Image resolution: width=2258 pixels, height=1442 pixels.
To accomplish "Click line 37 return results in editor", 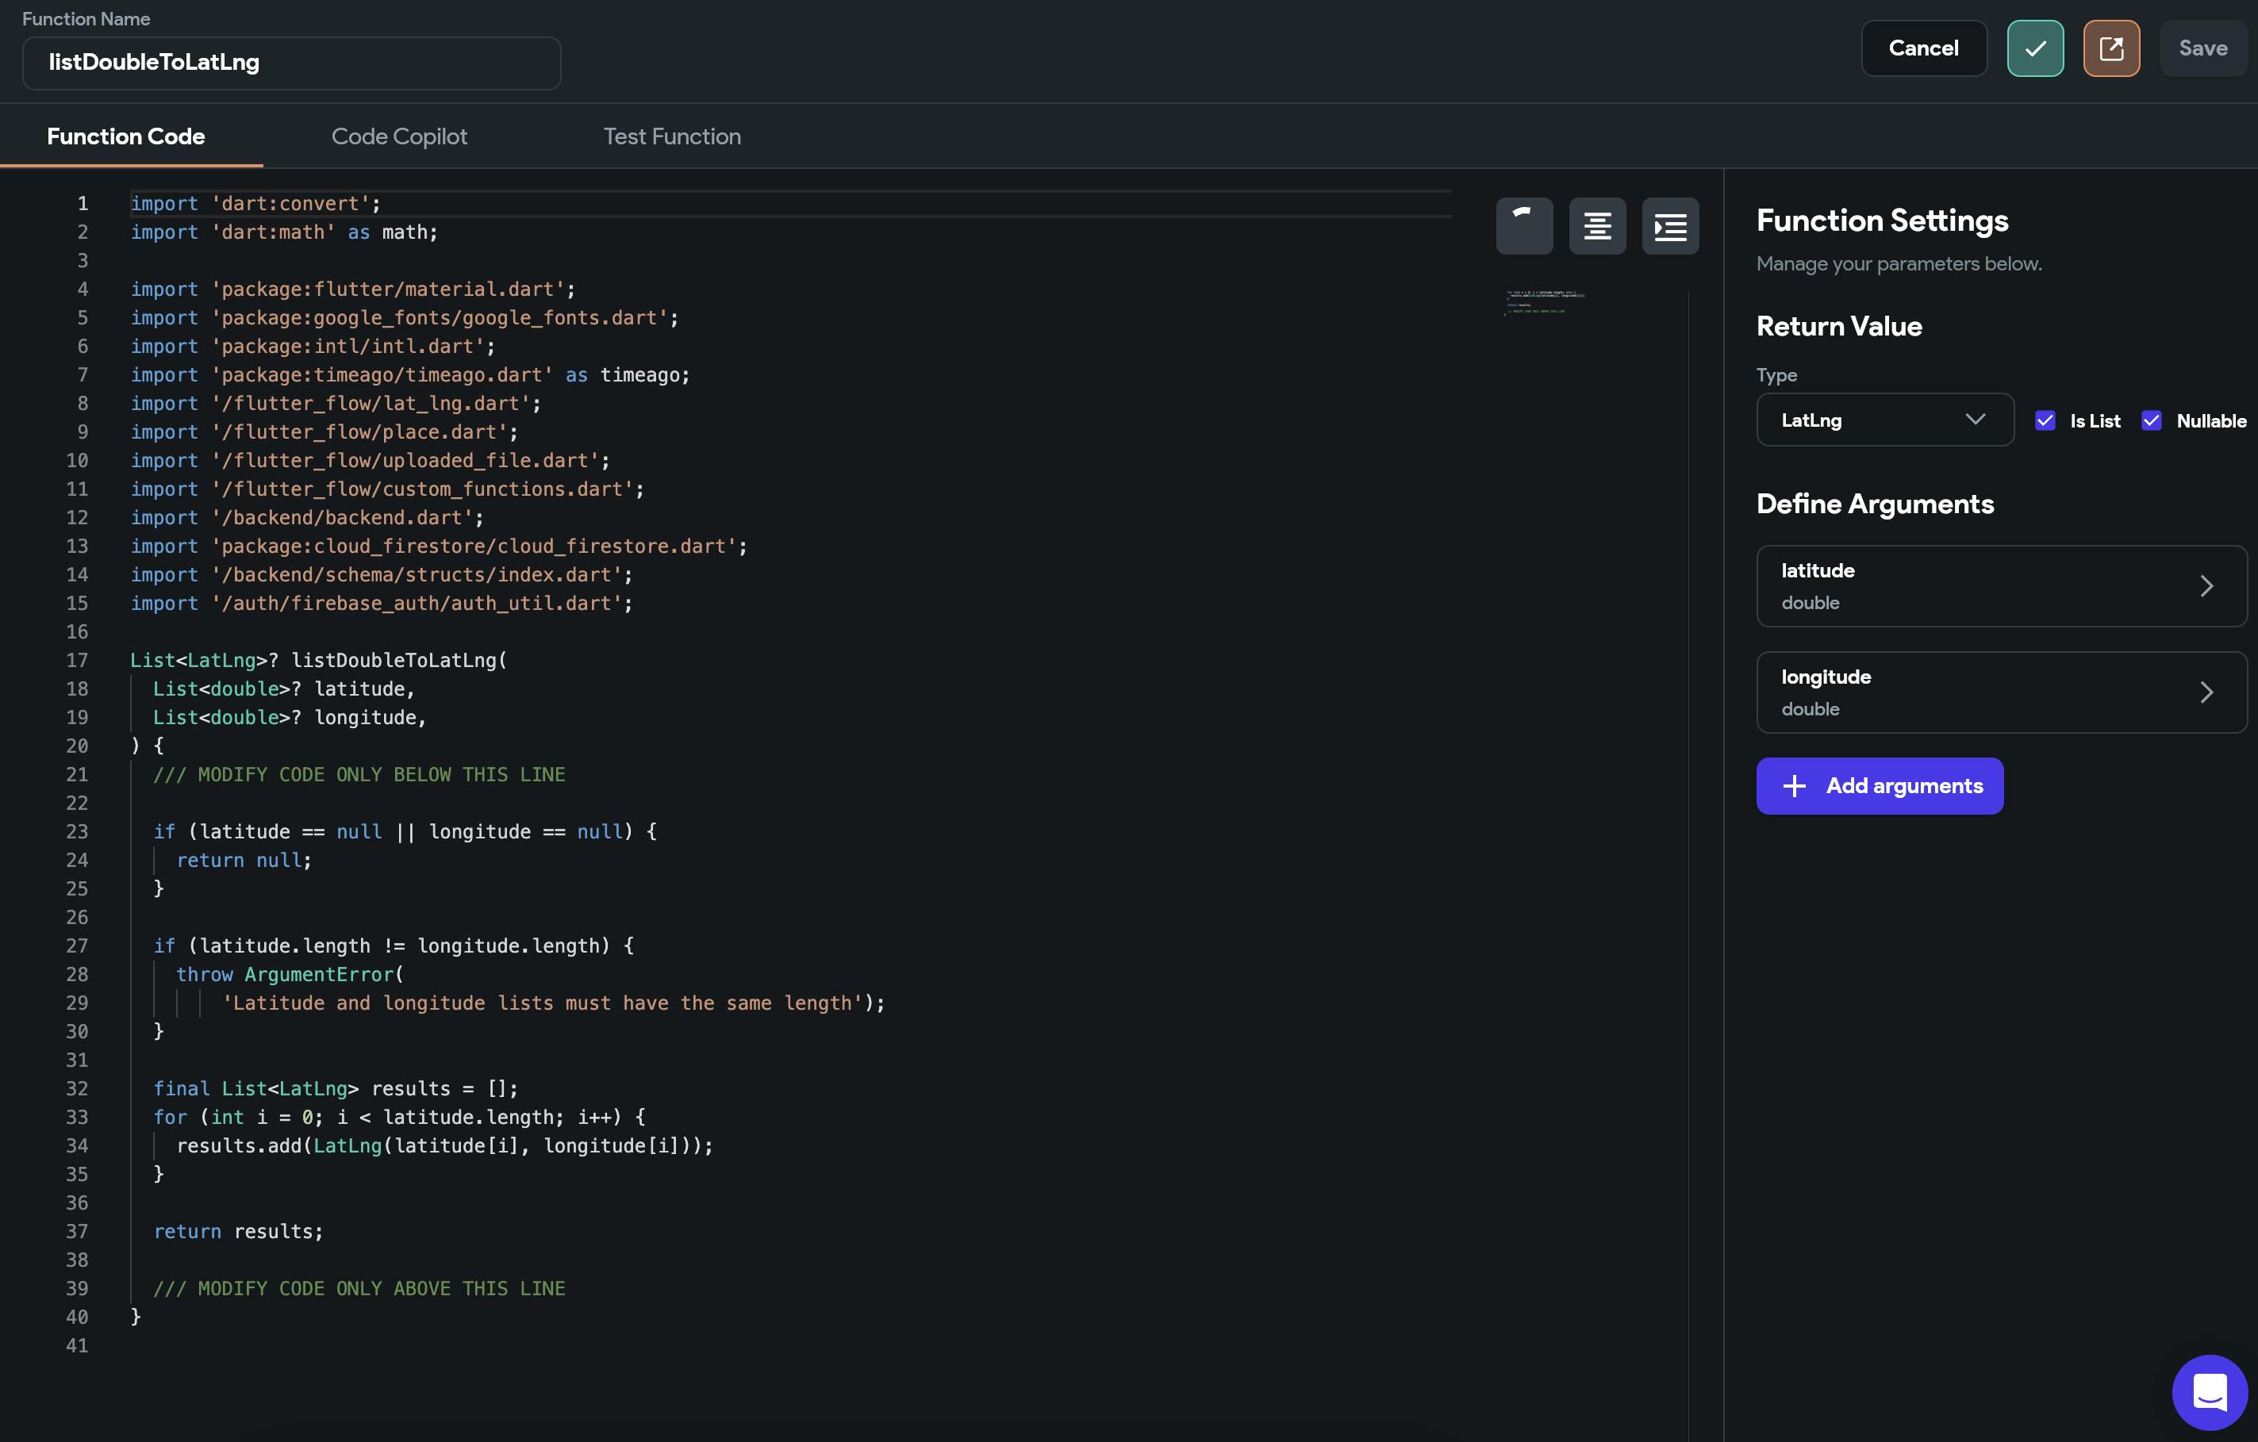I will (x=239, y=1231).
